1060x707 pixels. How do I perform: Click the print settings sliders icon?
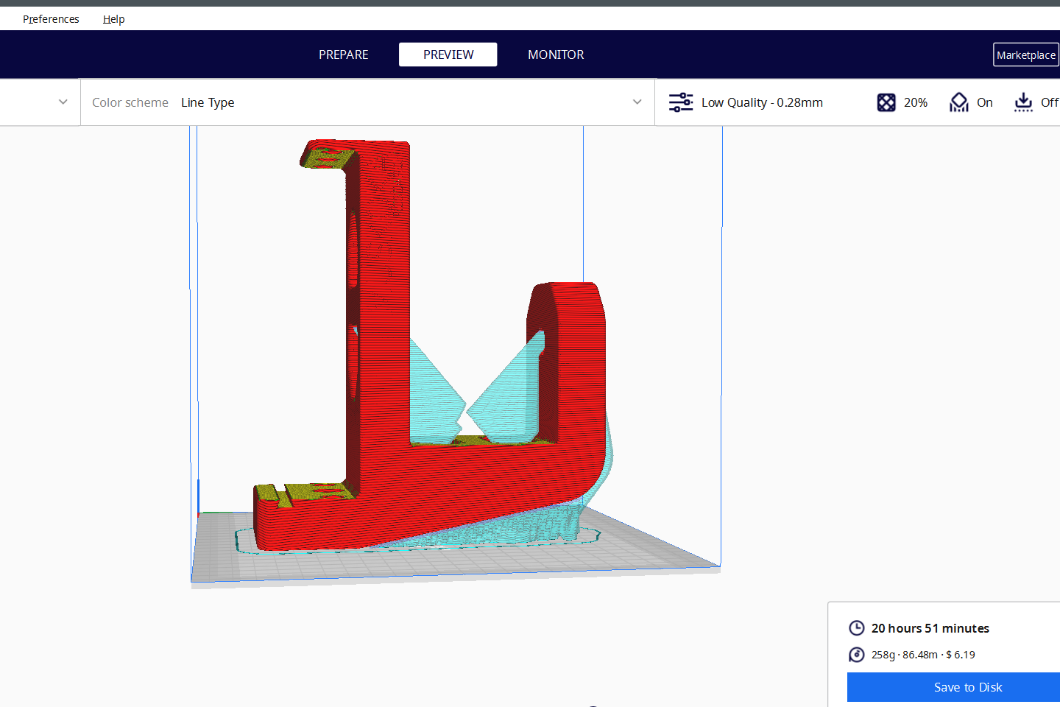pyautogui.click(x=681, y=102)
